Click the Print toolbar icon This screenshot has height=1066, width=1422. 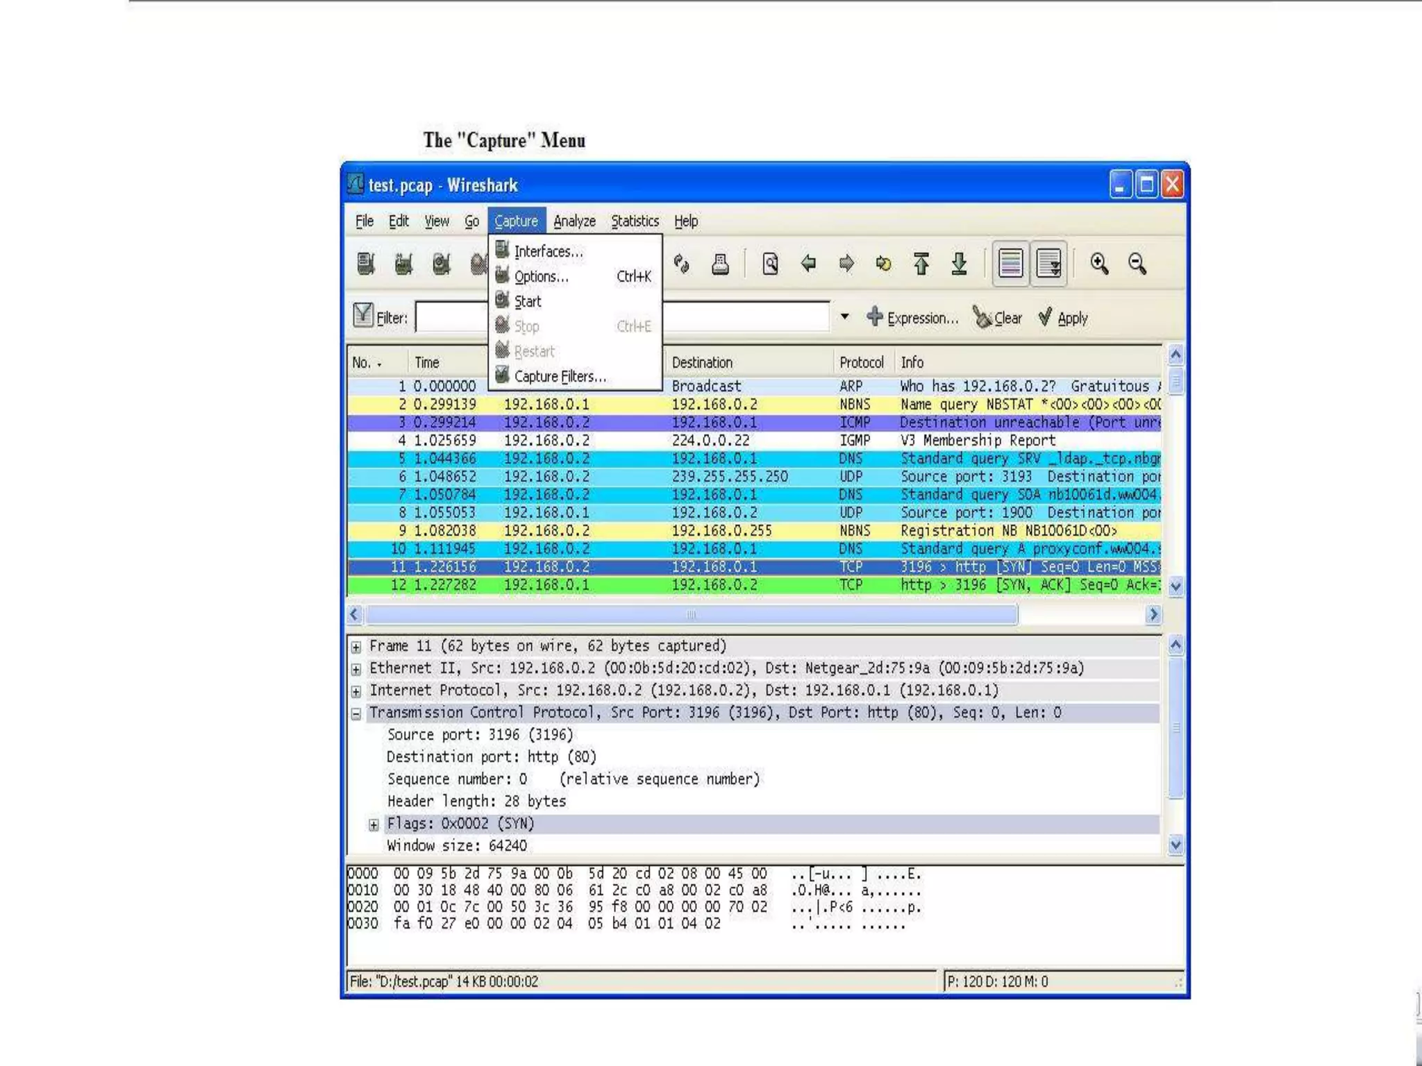[720, 264]
